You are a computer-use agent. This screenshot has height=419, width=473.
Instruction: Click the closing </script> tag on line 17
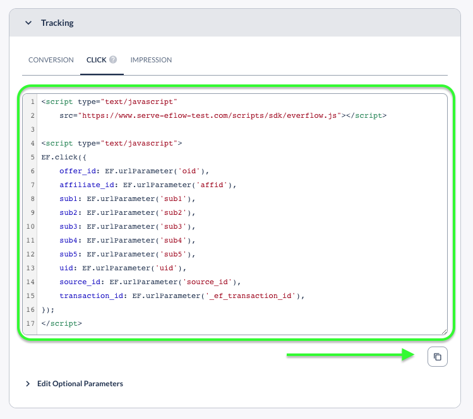coord(61,323)
